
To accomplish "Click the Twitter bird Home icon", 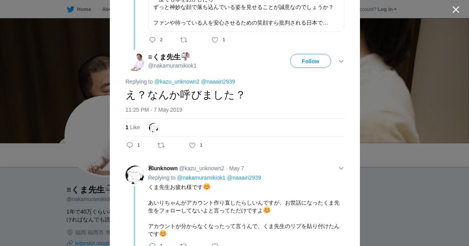I will click(x=70, y=9).
